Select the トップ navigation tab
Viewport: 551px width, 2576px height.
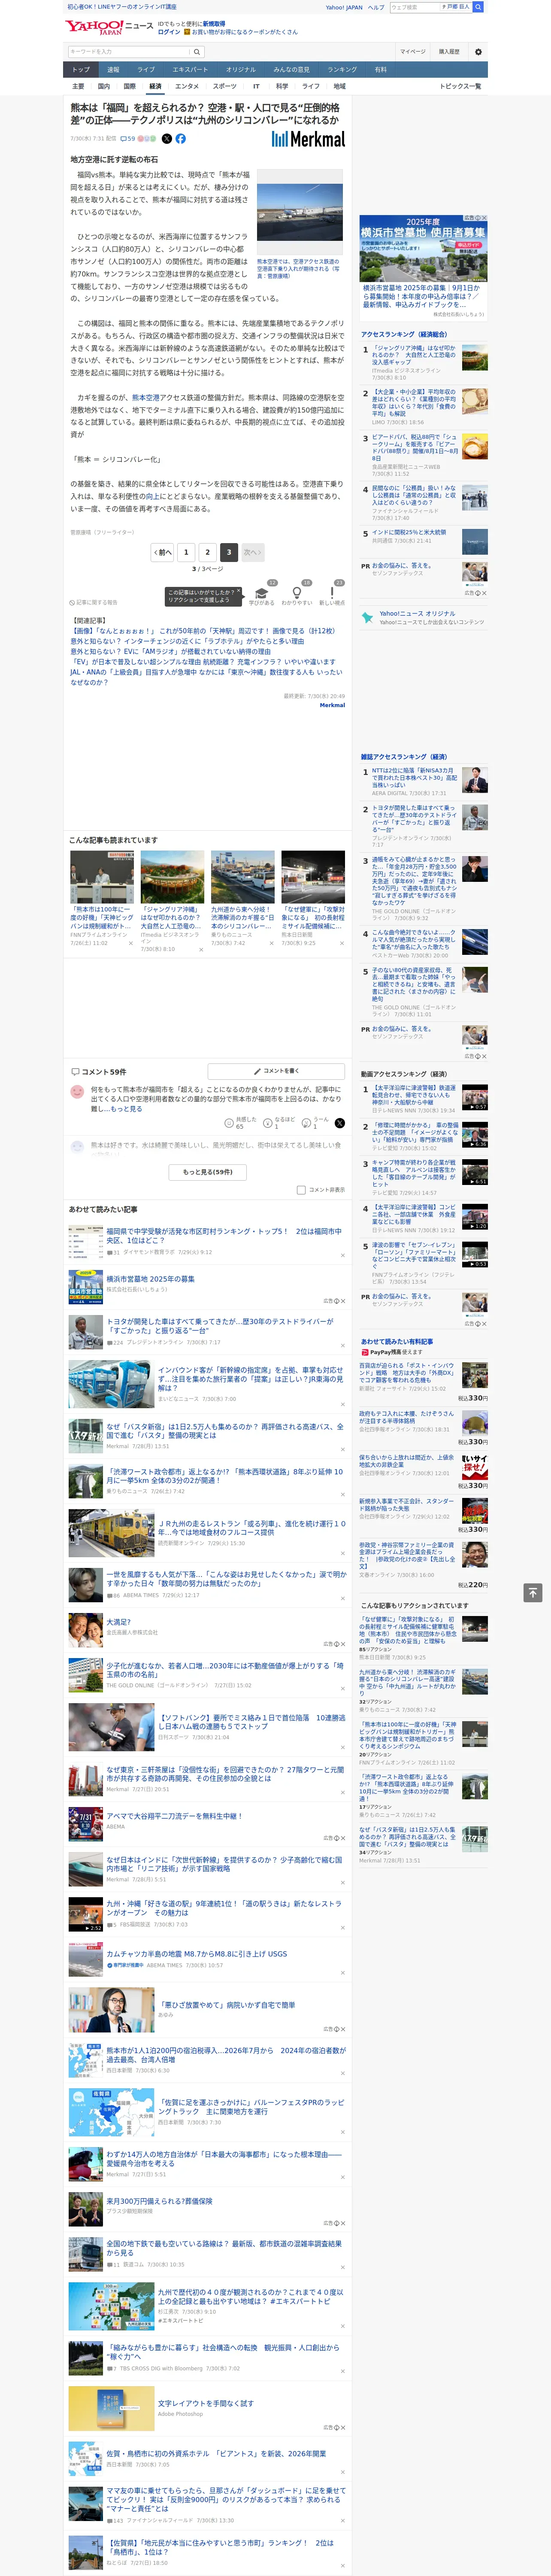pyautogui.click(x=81, y=70)
